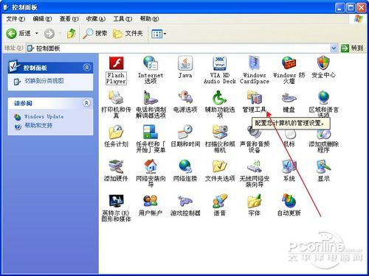Open 游戏控制器 icon
Viewport: 369px width, 276px height.
(x=185, y=201)
